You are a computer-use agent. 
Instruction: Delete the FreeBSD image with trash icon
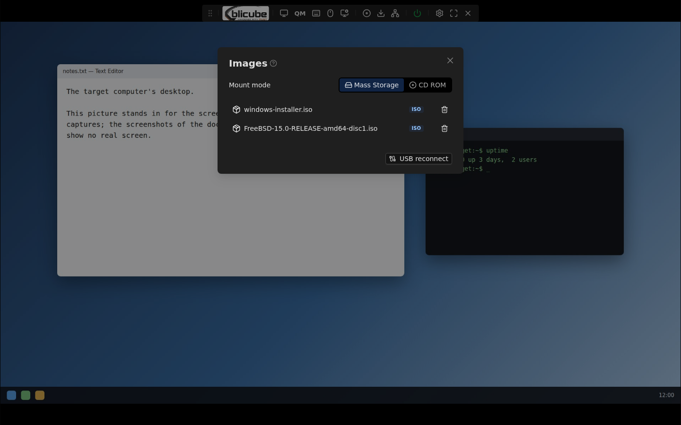[x=445, y=128]
